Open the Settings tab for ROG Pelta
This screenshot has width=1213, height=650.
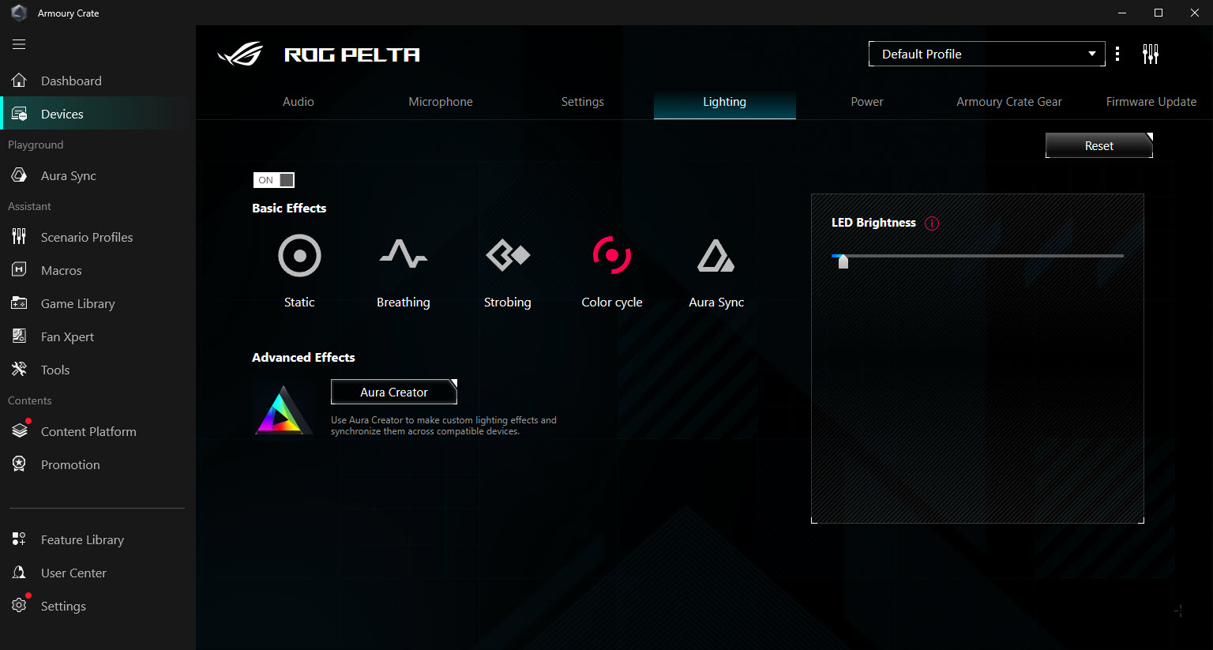(583, 102)
